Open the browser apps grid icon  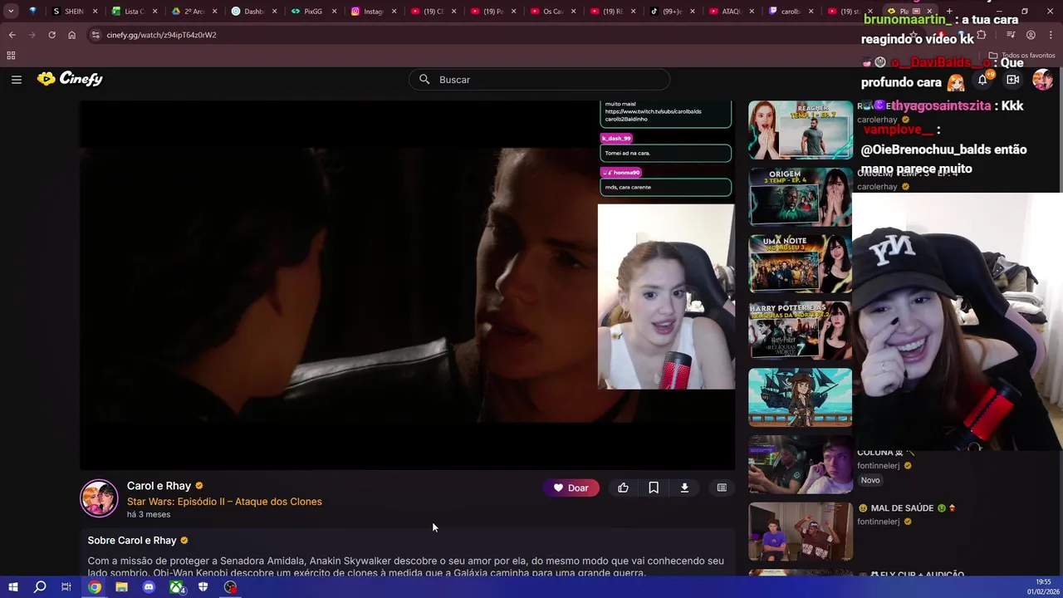(11, 56)
